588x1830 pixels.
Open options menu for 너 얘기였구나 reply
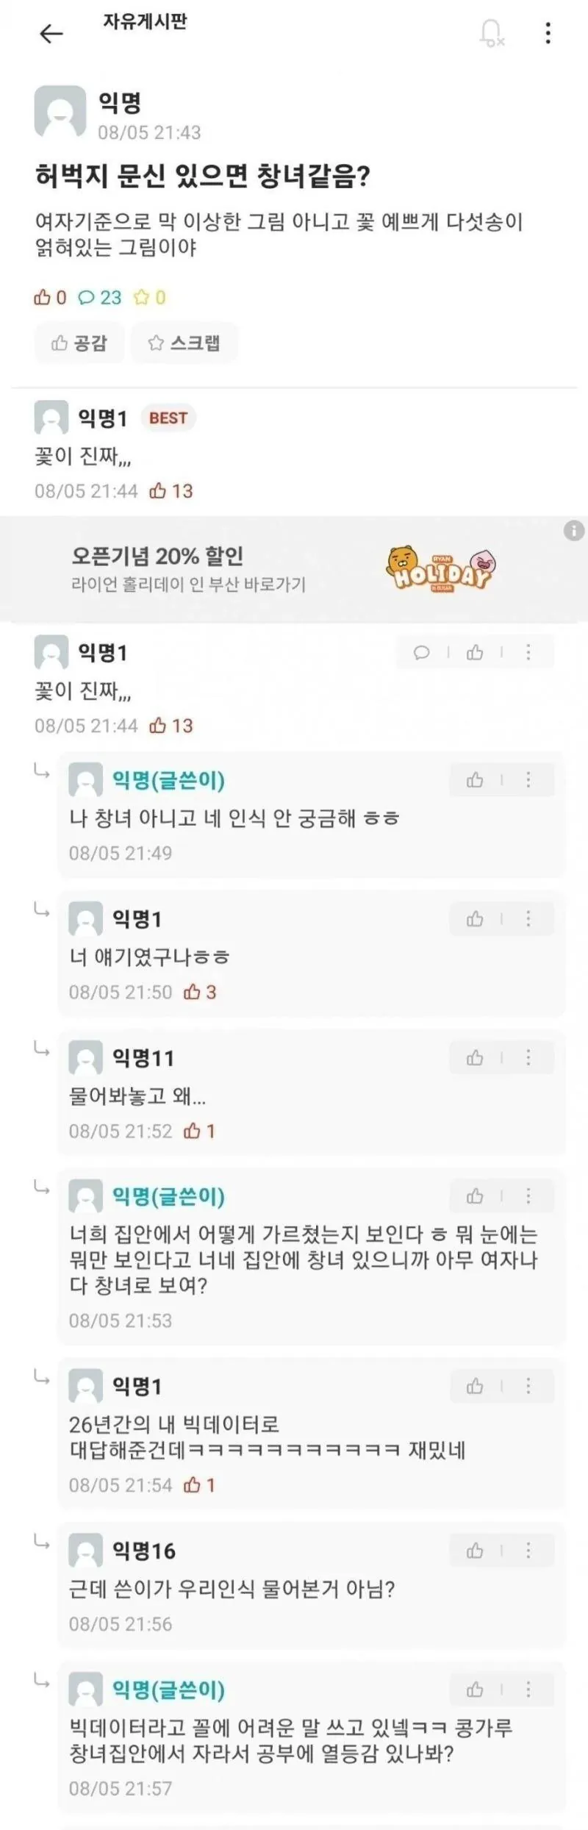click(x=528, y=919)
